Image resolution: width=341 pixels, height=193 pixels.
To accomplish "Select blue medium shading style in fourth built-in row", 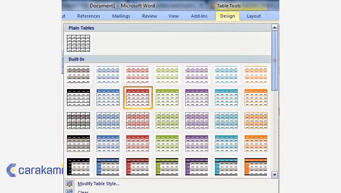I will coord(108,143).
